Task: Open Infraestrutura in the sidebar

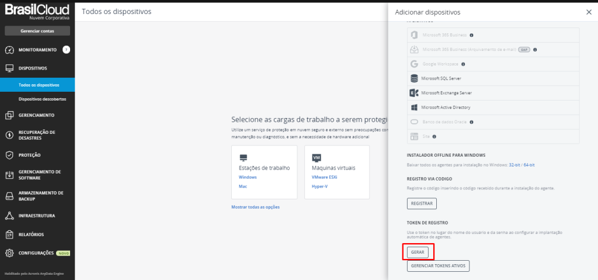Action: tap(37, 216)
